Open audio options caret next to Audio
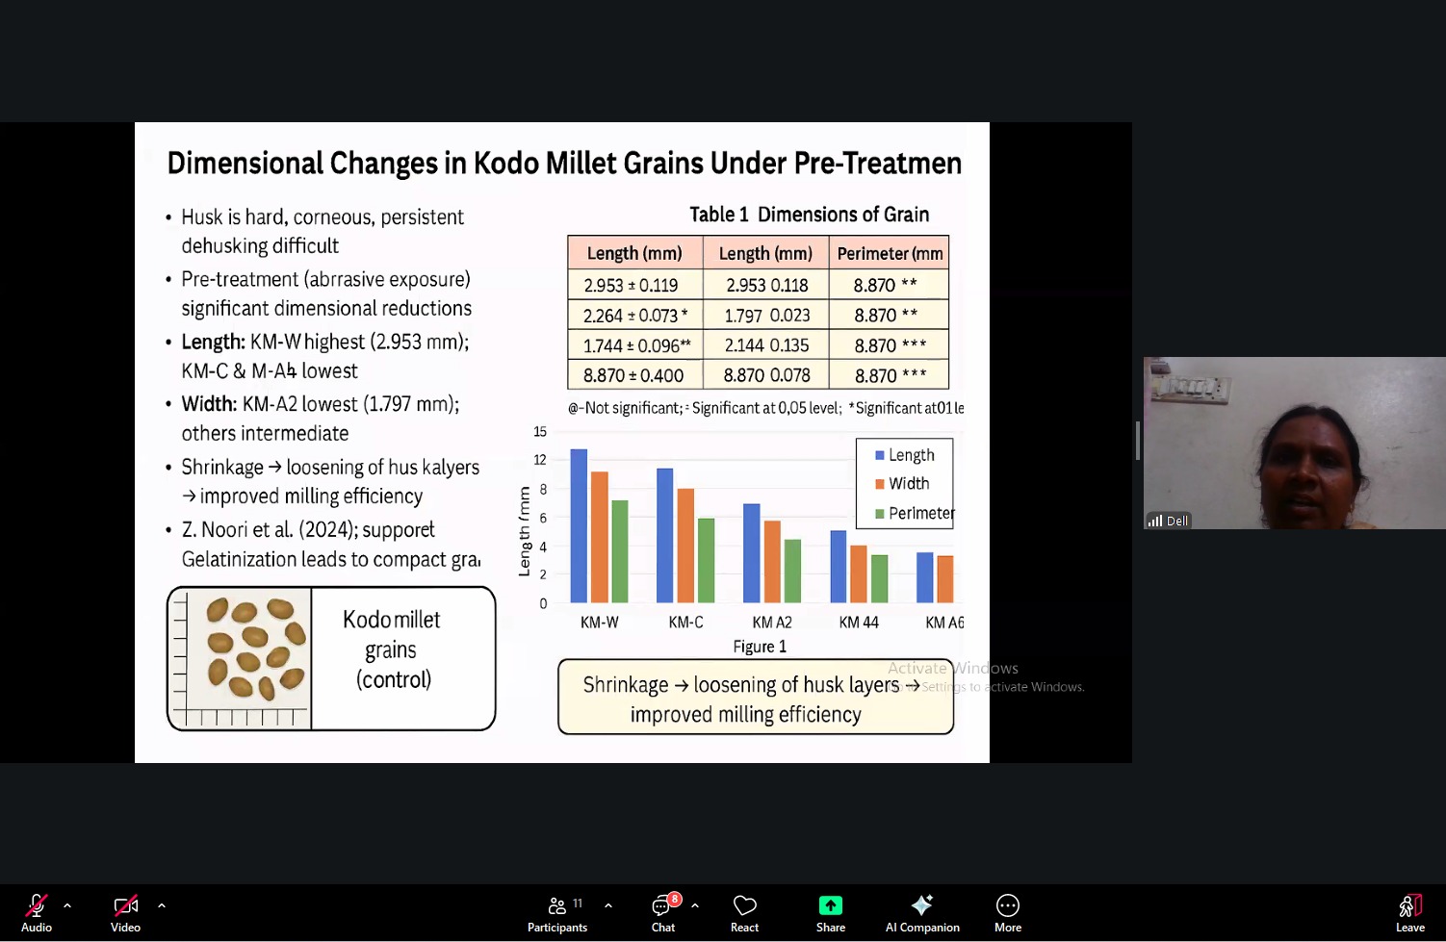This screenshot has width=1446, height=942. (67, 905)
